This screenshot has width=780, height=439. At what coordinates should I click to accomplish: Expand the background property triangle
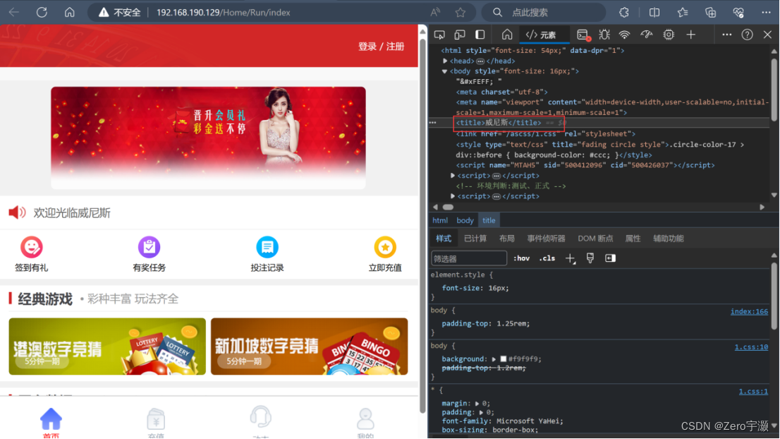tap(494, 359)
